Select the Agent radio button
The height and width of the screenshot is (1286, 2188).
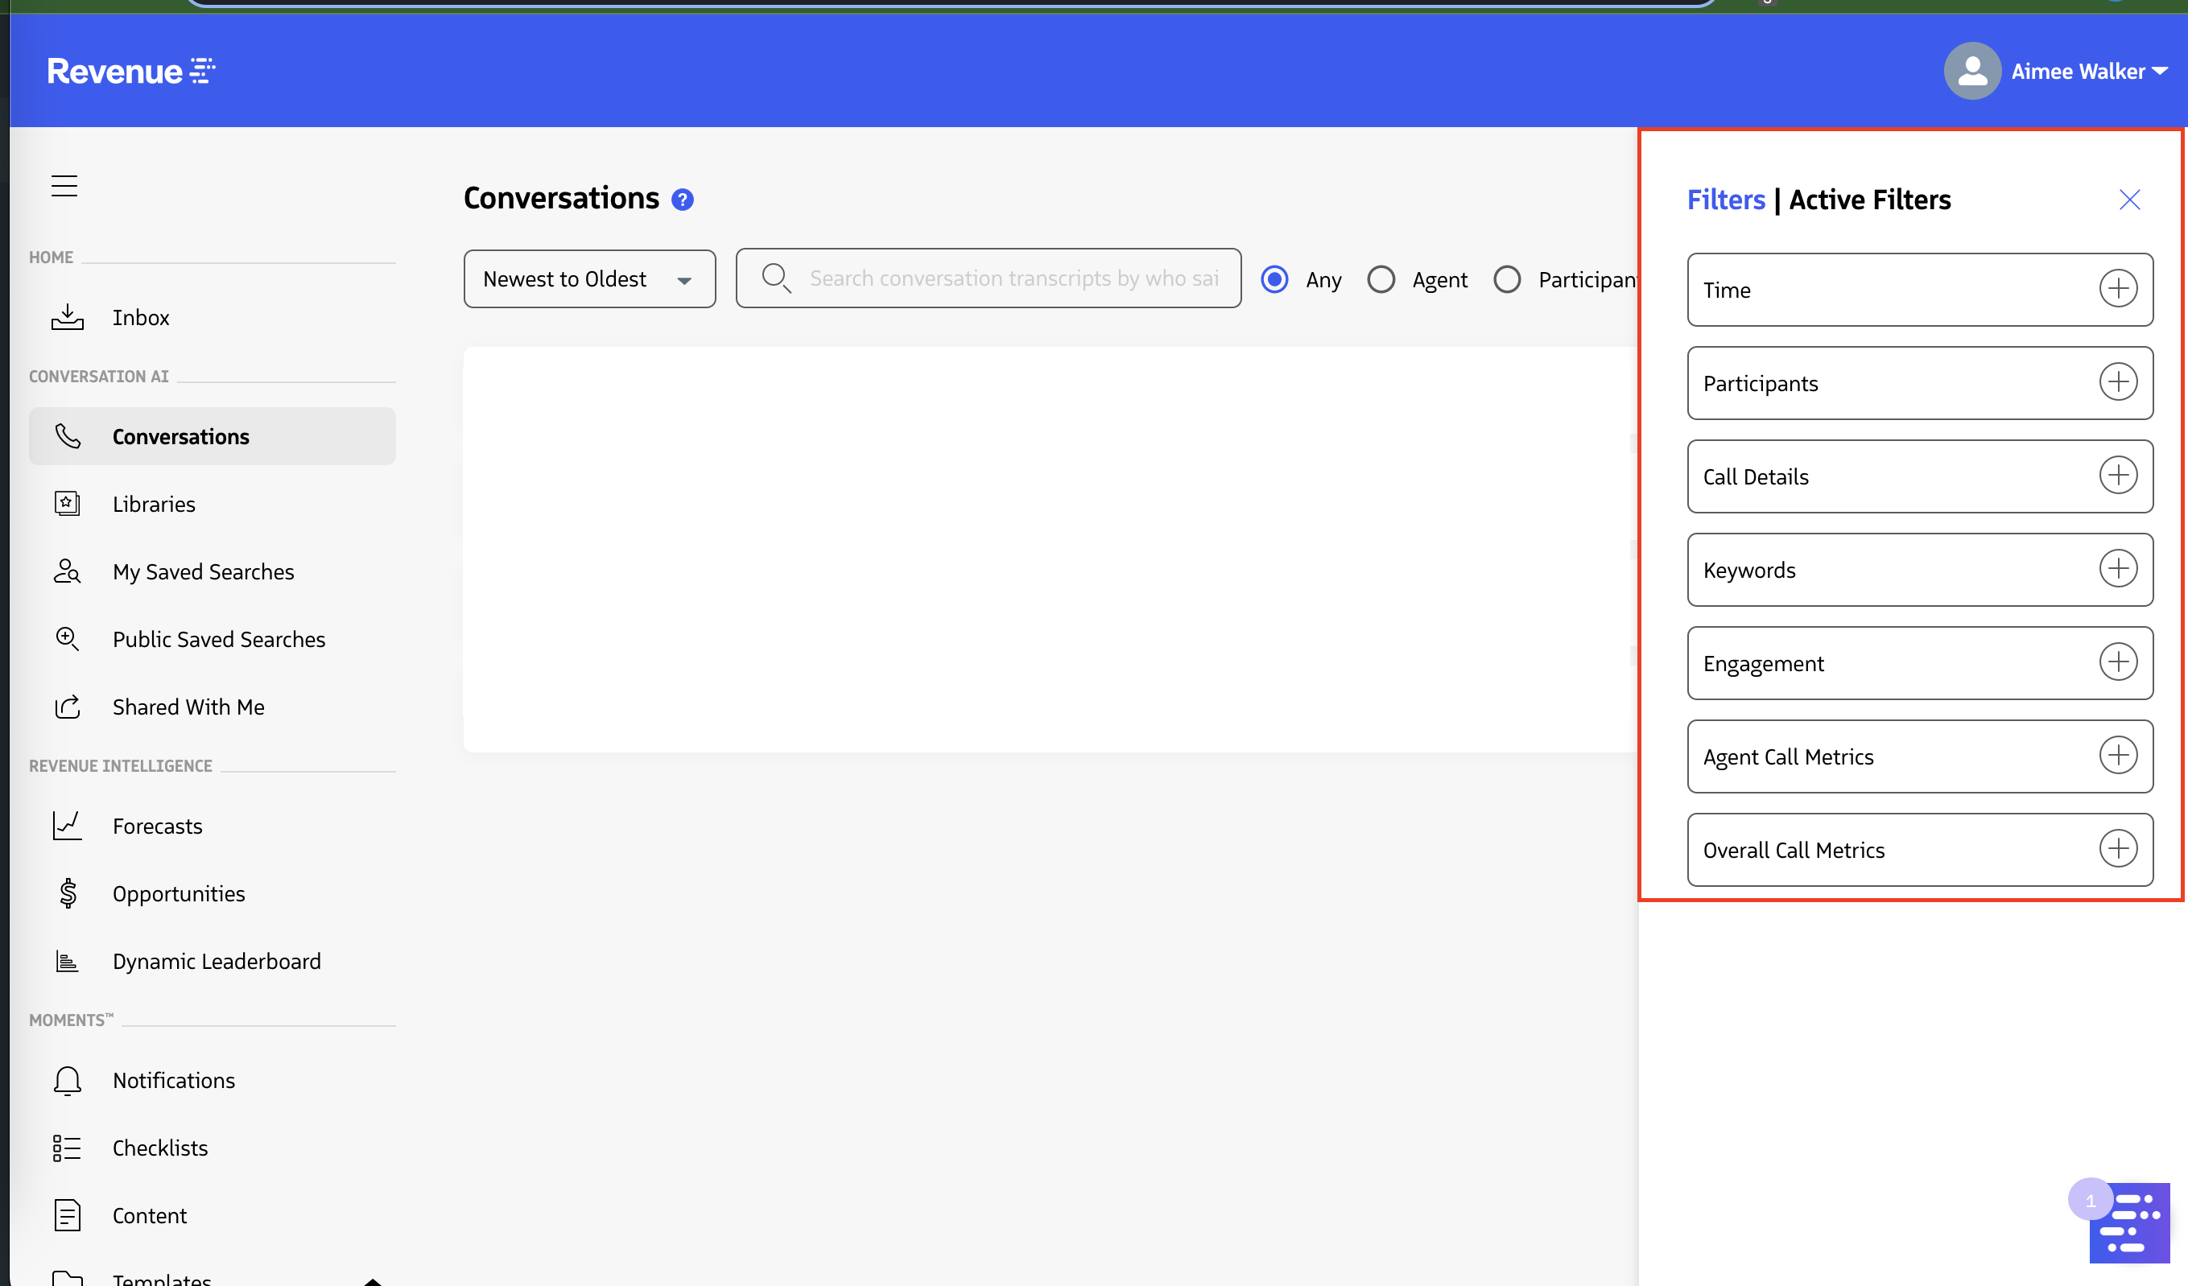(1381, 279)
